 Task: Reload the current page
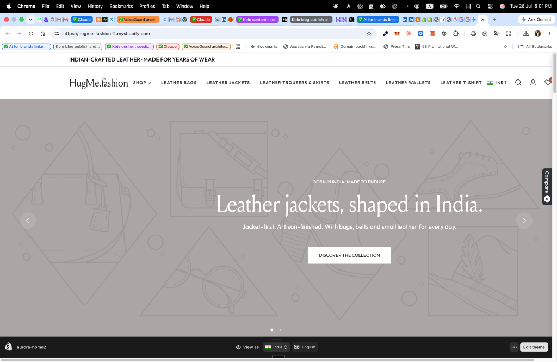tap(31, 33)
